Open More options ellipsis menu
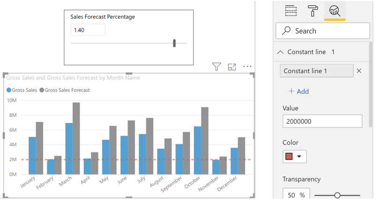 [x=247, y=67]
